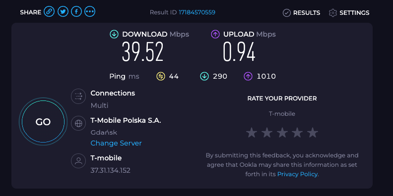Click the upload arrow icon beside UPLOAD

215,34
